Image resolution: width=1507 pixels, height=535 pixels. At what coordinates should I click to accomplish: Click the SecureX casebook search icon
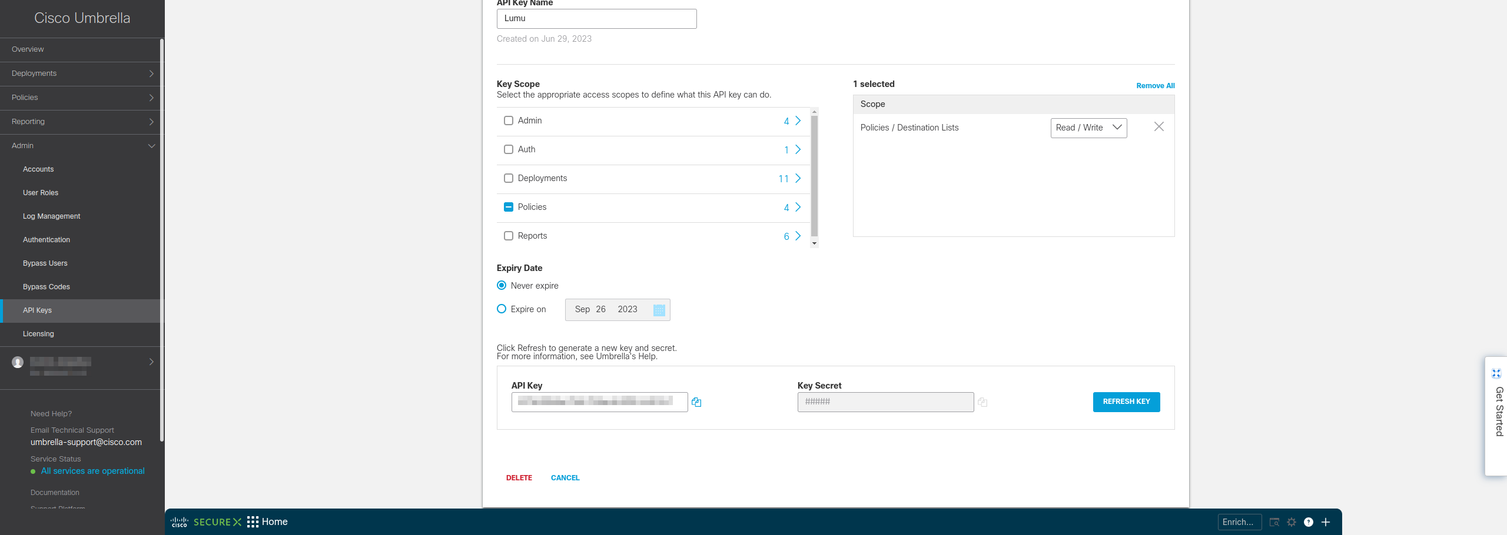click(1274, 522)
